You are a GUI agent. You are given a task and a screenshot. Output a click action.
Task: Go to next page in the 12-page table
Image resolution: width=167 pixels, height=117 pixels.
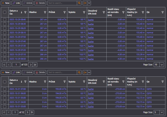(27, 112)
